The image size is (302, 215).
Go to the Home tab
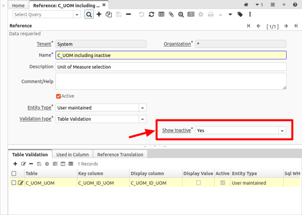tap(18, 6)
